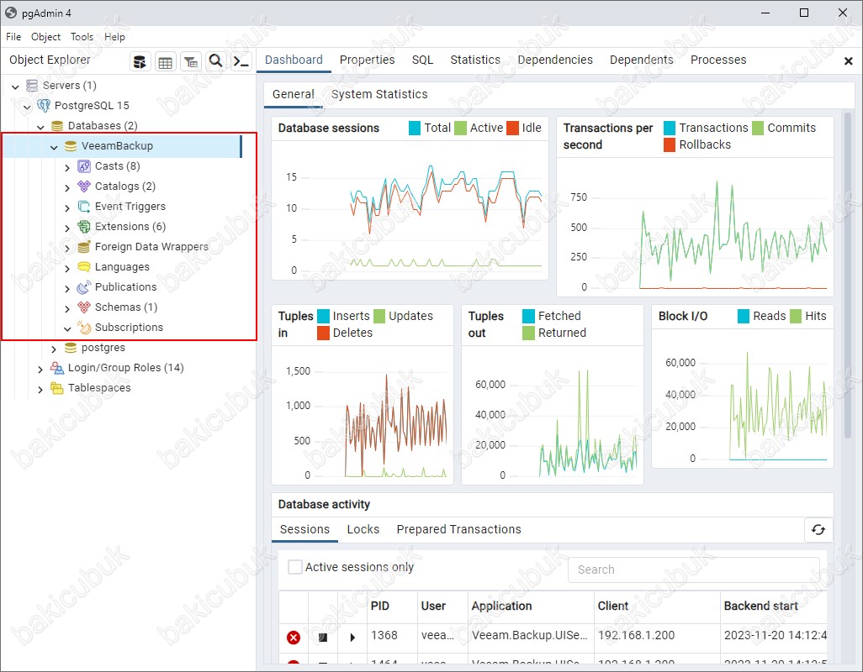Switch to the Properties tab

(x=367, y=60)
